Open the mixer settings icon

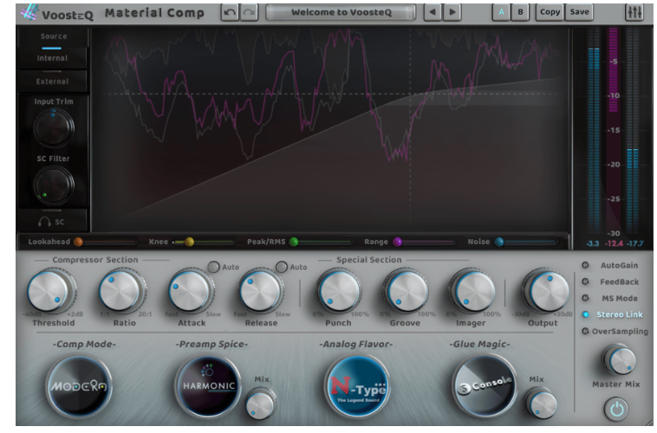pos(634,12)
